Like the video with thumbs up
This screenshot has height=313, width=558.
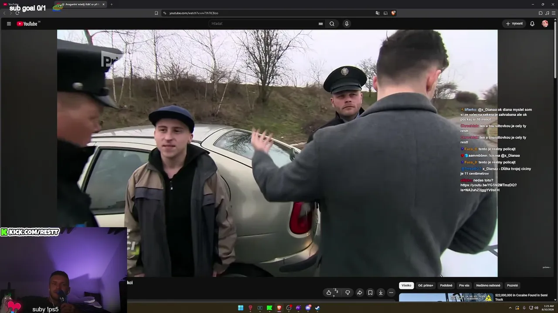[x=329, y=293]
